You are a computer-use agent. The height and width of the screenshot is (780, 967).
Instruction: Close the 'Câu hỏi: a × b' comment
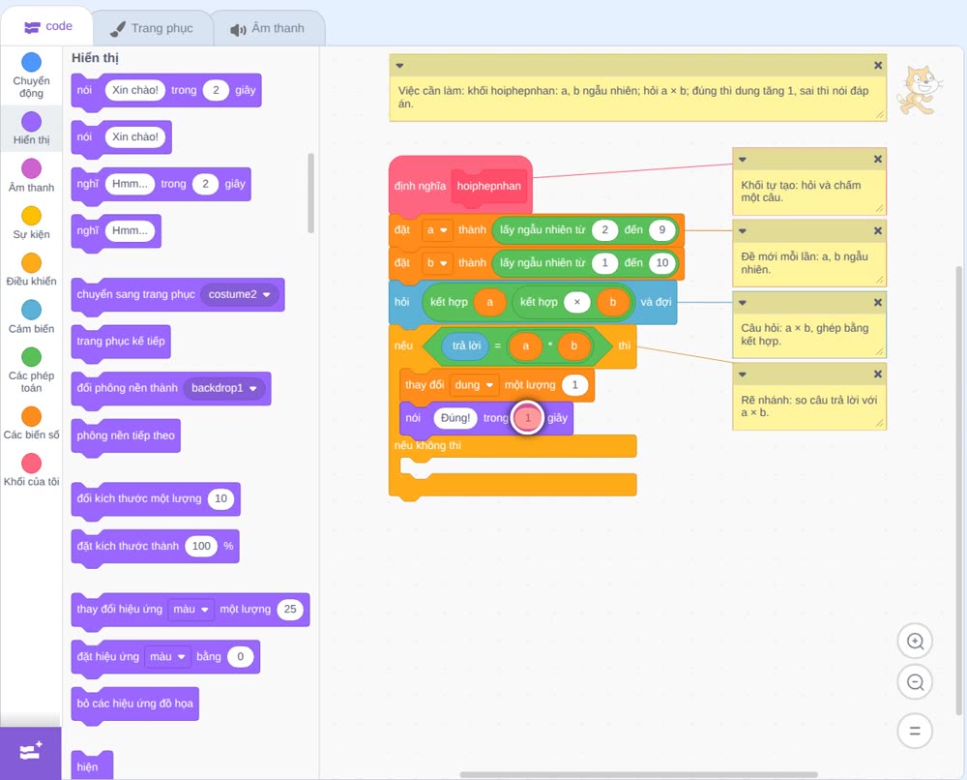coord(878,302)
